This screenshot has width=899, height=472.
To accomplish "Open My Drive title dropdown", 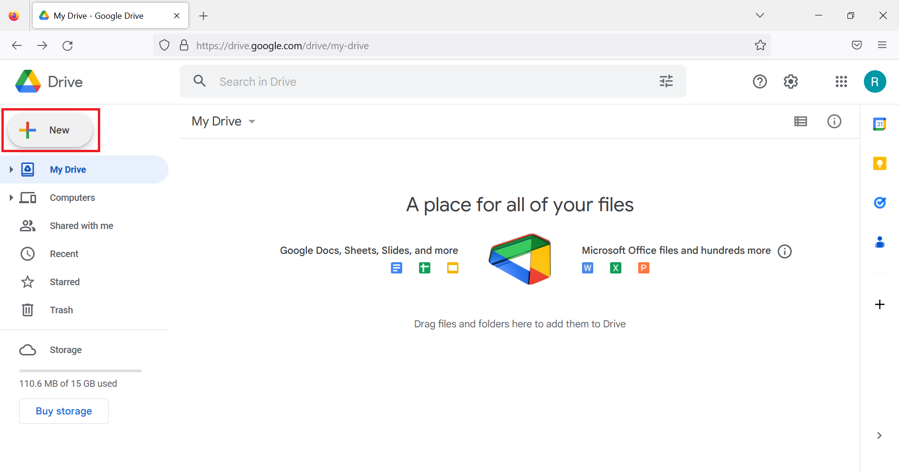I will (x=223, y=121).
